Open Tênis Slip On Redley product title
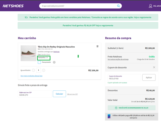 (x=56, y=47)
